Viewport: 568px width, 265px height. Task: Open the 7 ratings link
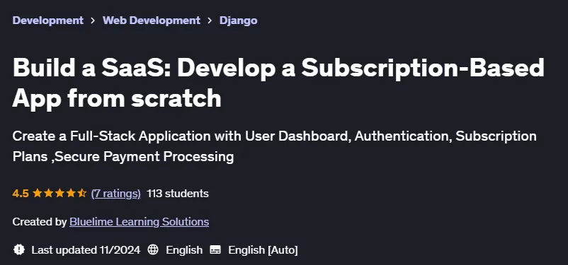[116, 194]
